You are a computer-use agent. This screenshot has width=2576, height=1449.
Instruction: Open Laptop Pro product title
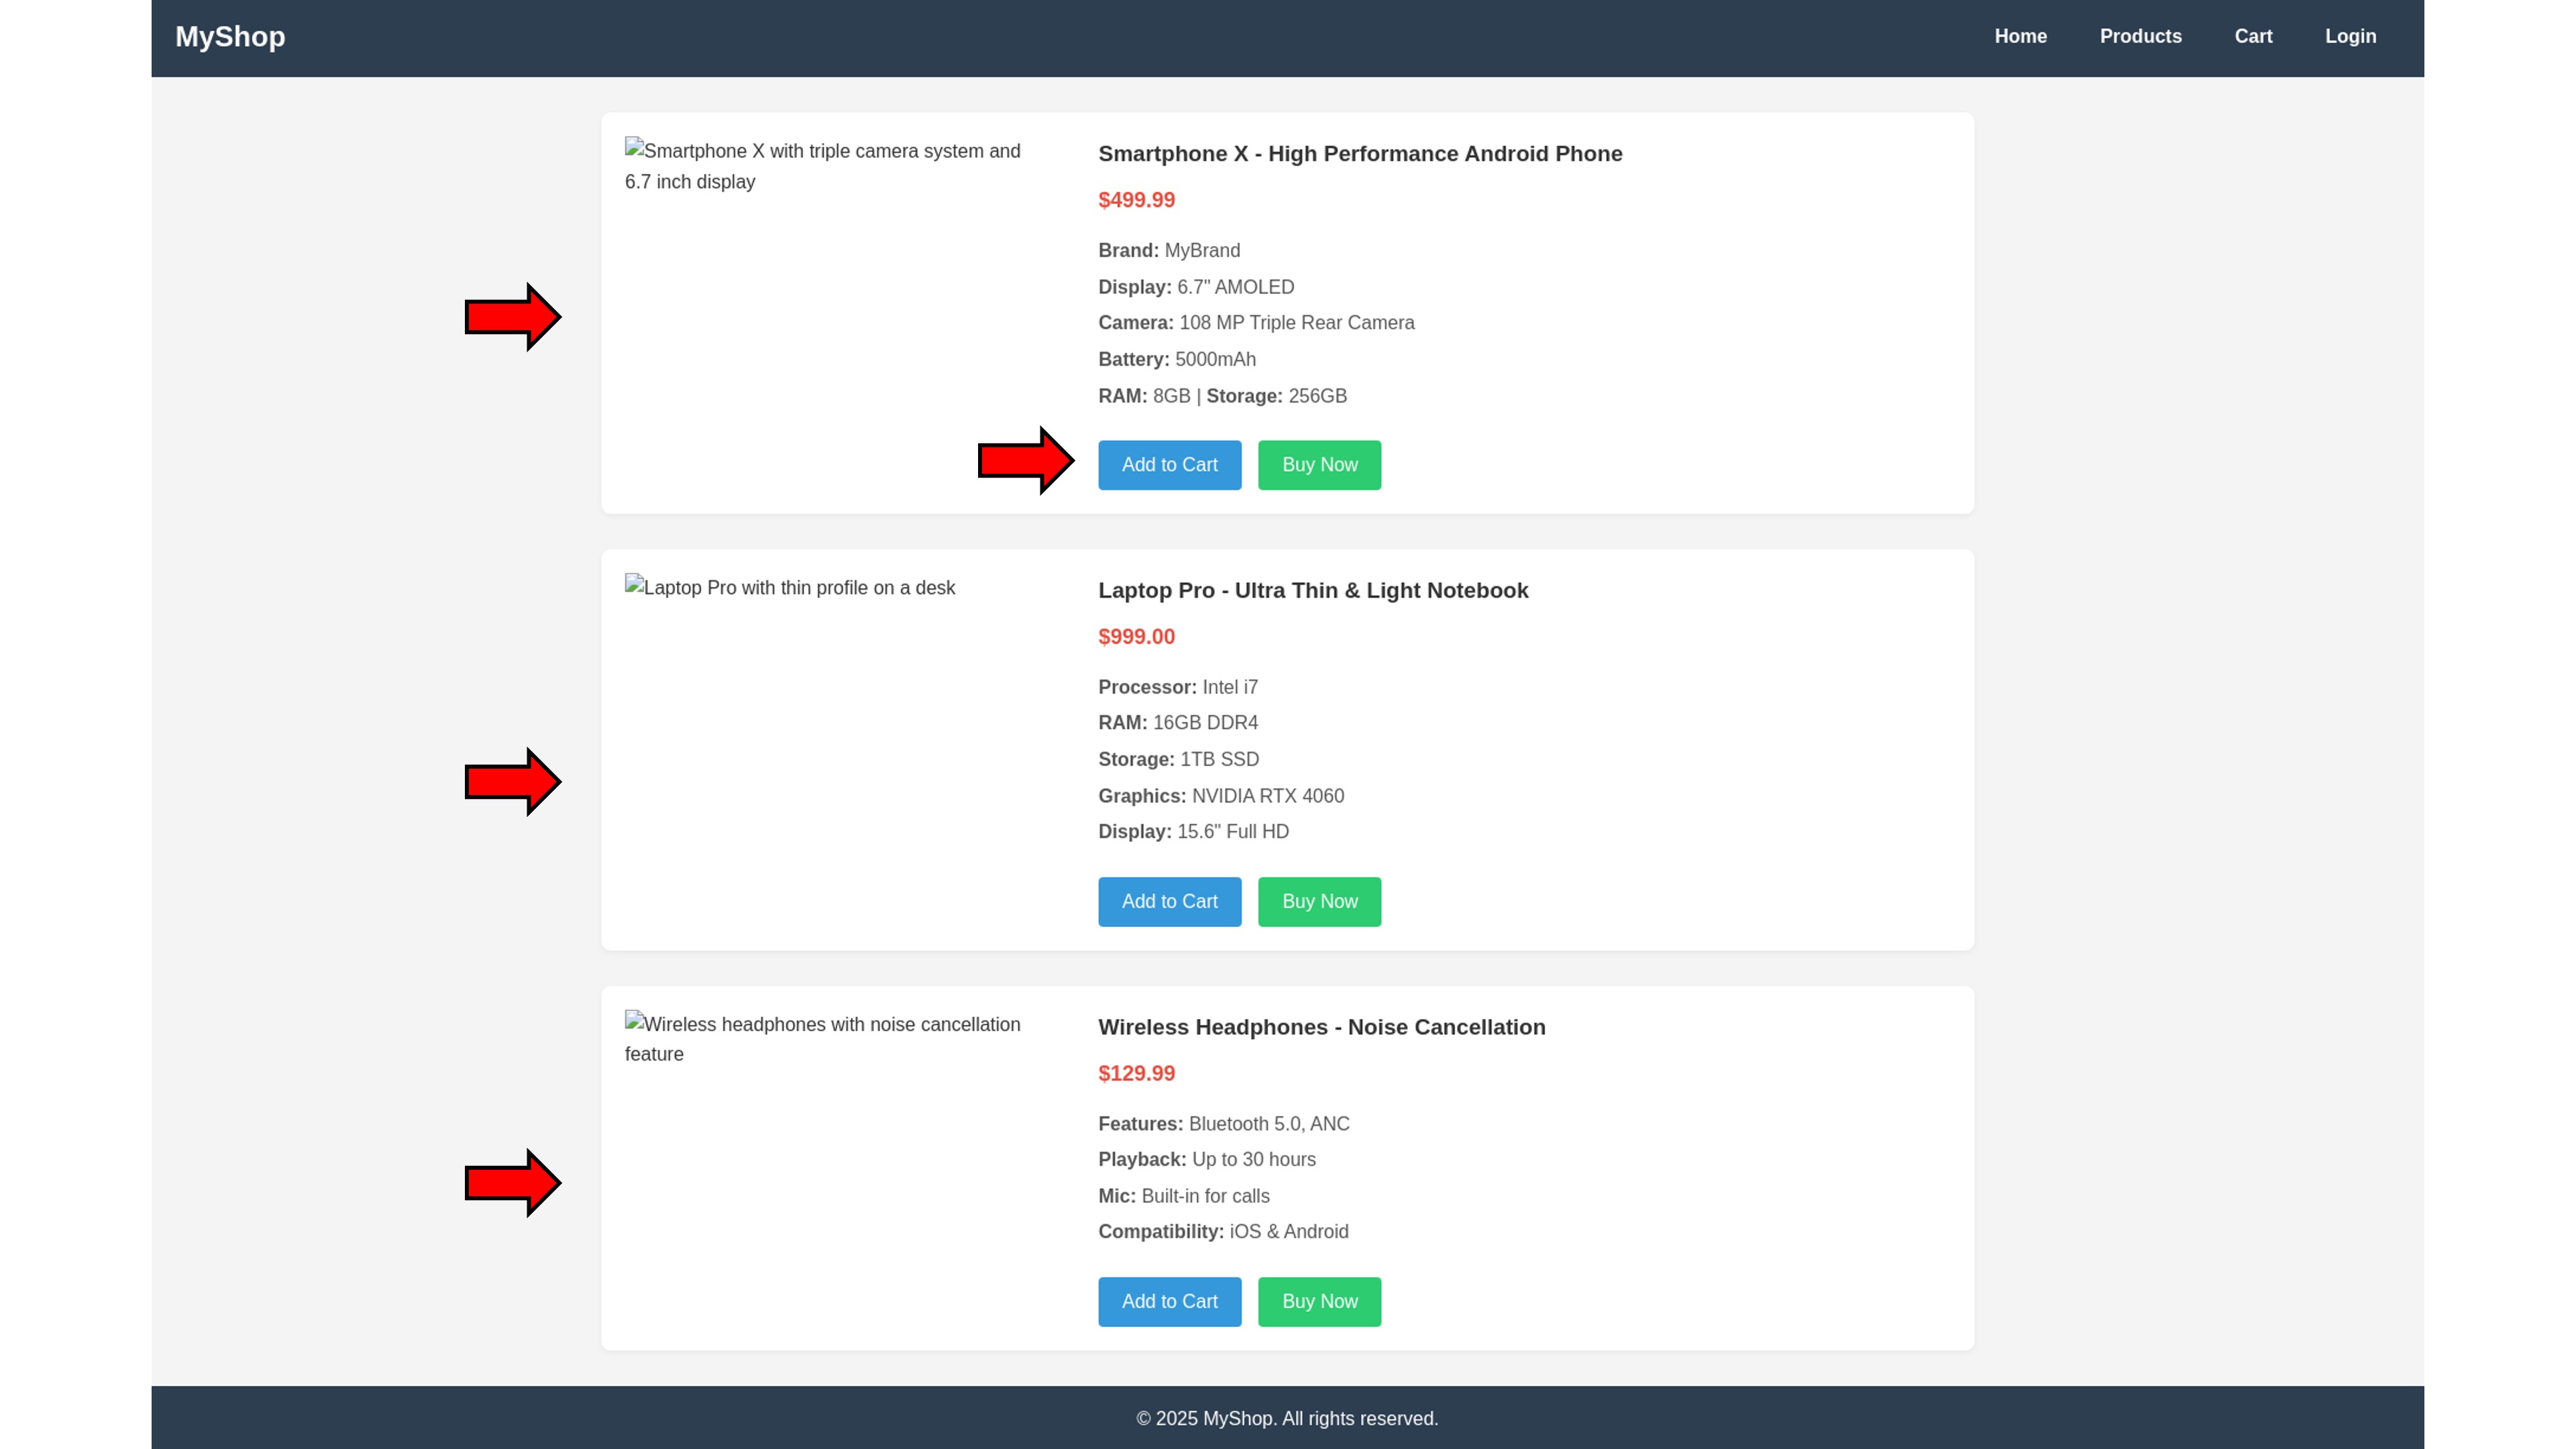pos(1313,590)
